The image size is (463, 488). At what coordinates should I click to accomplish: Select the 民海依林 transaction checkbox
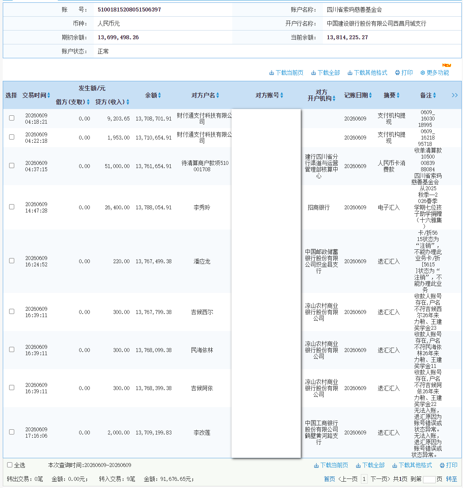point(11,349)
